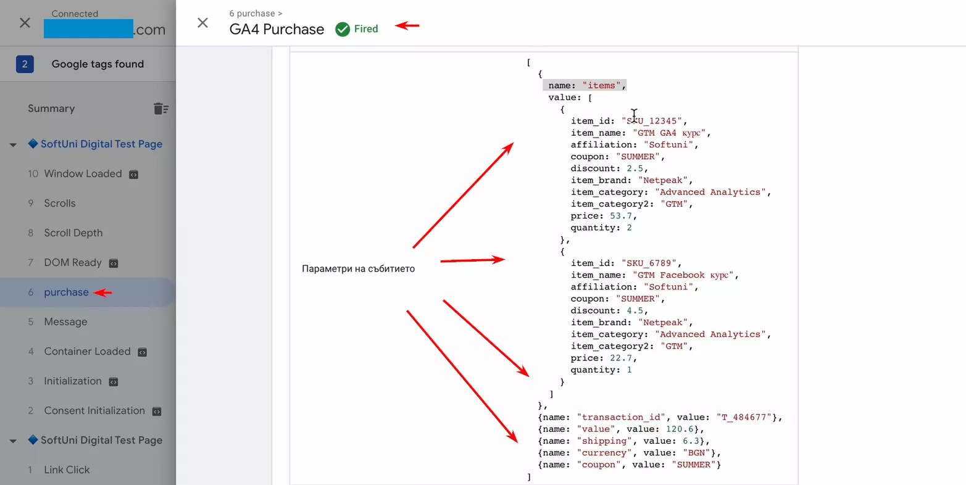Viewport: 966px width, 485px height.
Task: Click the blue badge showing 2 tags
Action: (x=25, y=64)
